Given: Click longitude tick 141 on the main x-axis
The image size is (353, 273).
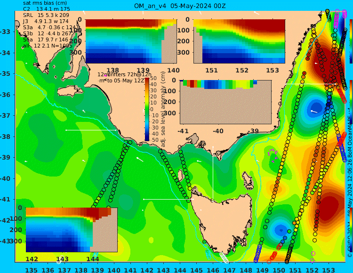Looking at the screenshot, I should (130, 270).
